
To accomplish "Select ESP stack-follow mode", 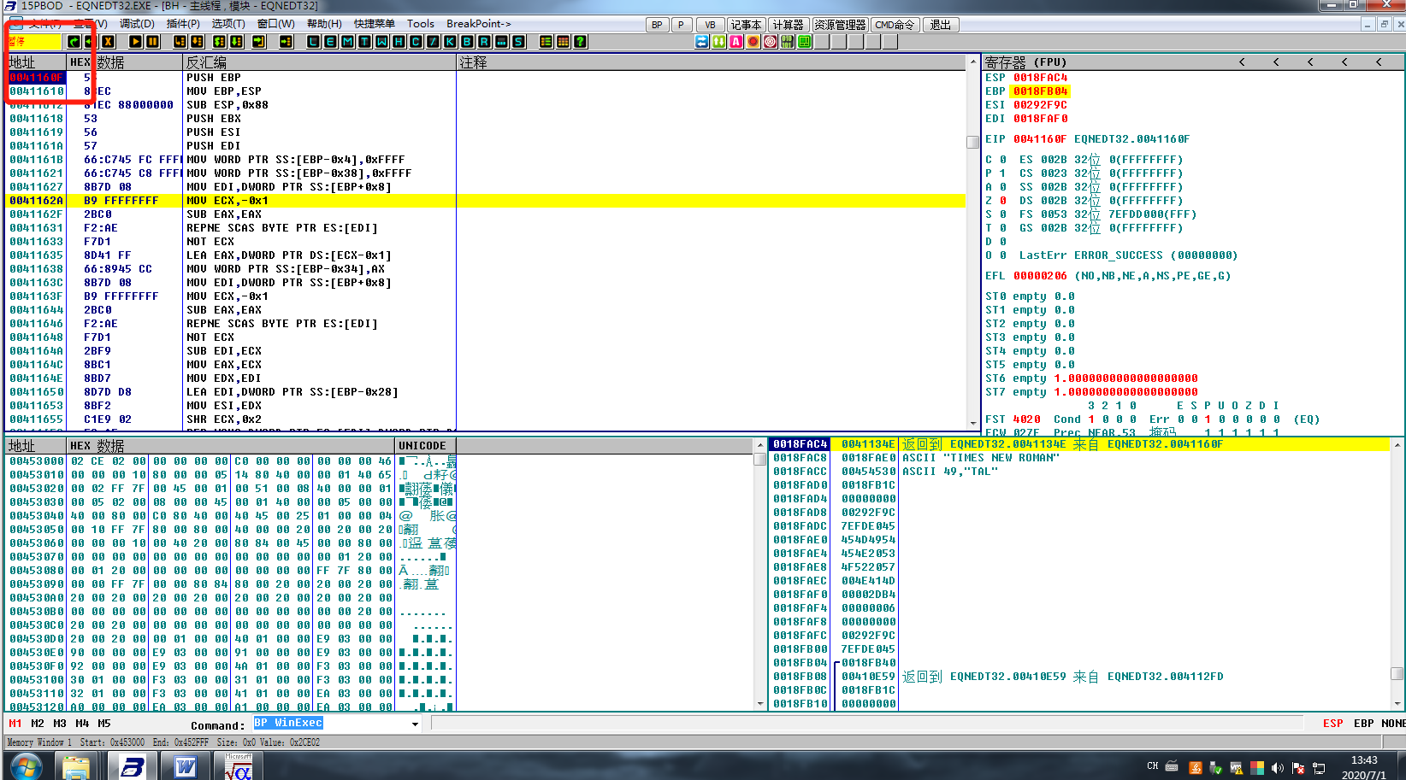I will pyautogui.click(x=1332, y=724).
